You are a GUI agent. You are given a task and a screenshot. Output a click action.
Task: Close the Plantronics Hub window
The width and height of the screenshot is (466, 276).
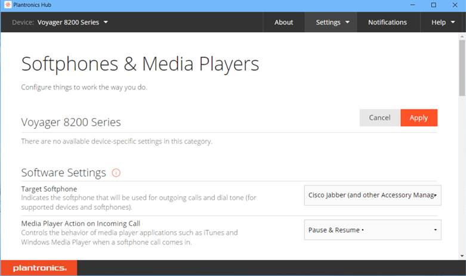tap(455, 5)
